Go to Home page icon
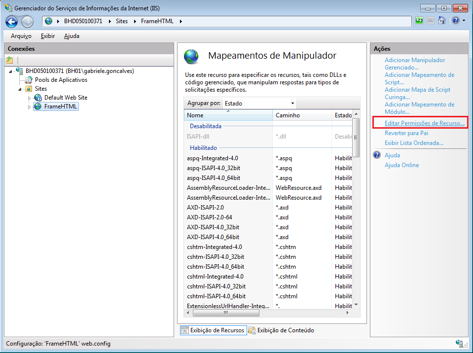The width and height of the screenshot is (473, 353). pyautogui.click(x=442, y=21)
